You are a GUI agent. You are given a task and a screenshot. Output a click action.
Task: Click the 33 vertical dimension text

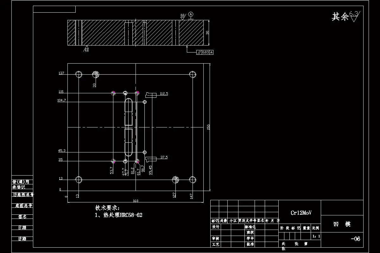[94, 85]
